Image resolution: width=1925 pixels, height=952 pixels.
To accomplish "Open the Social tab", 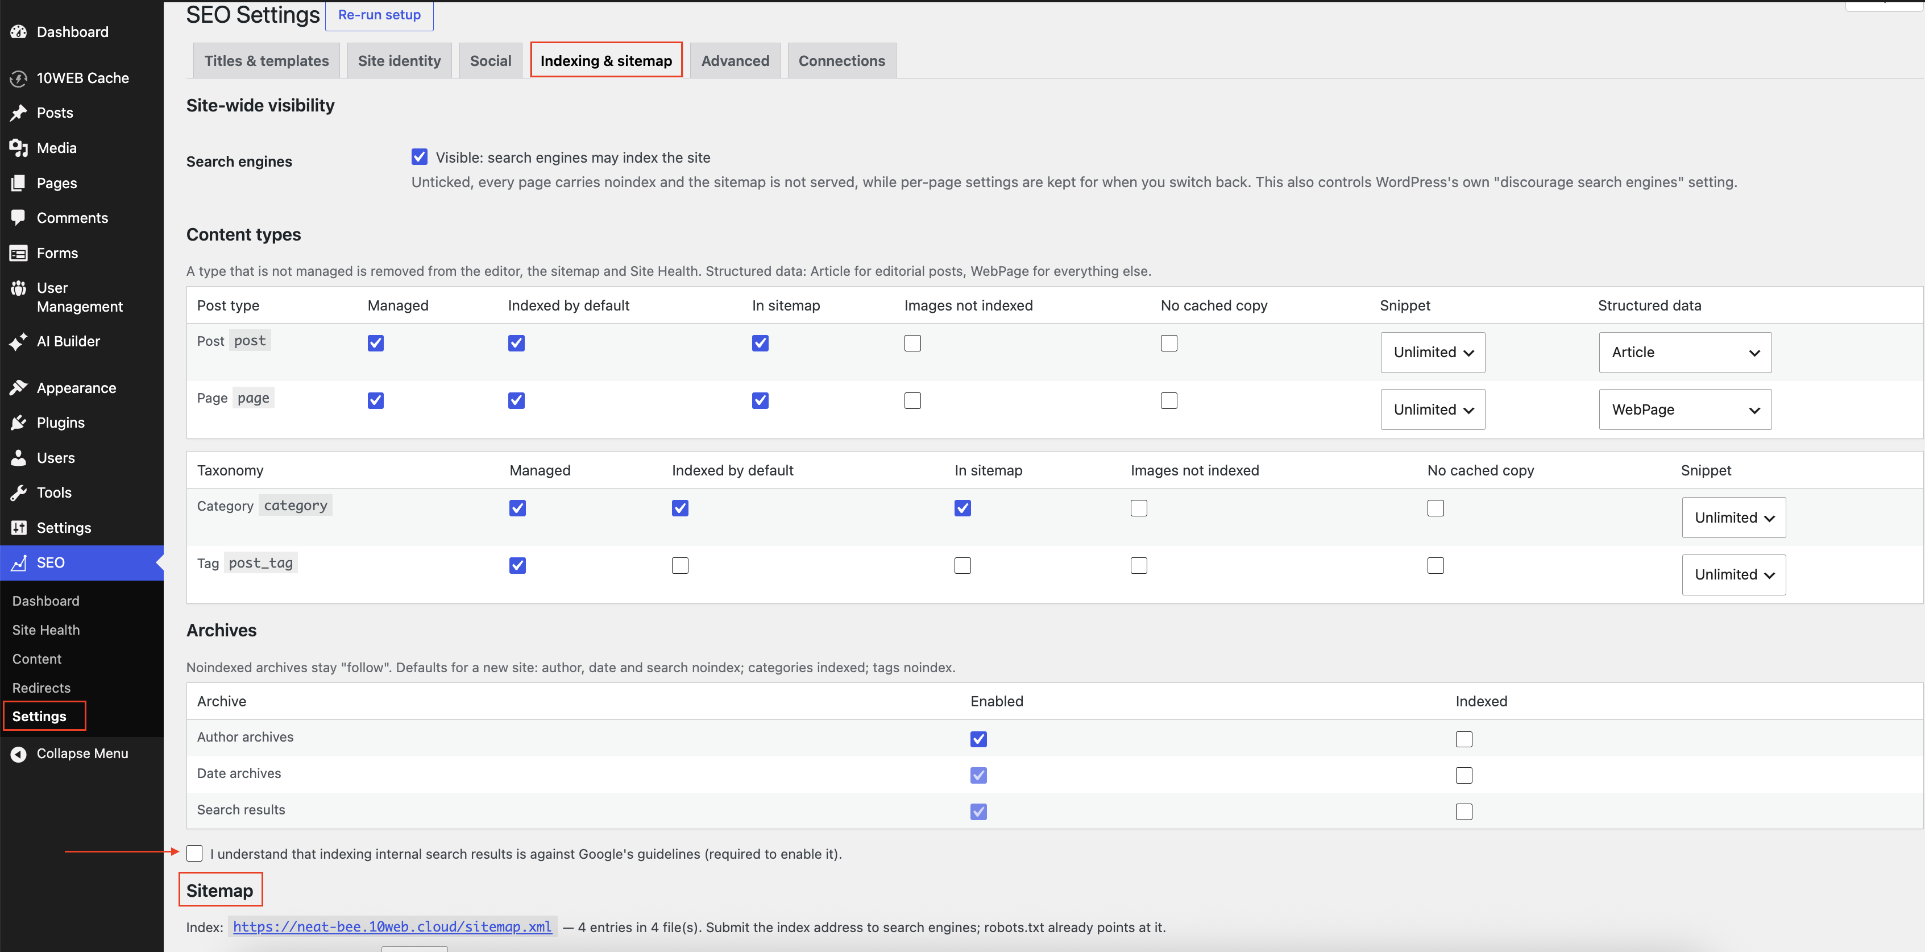I will coord(490,60).
